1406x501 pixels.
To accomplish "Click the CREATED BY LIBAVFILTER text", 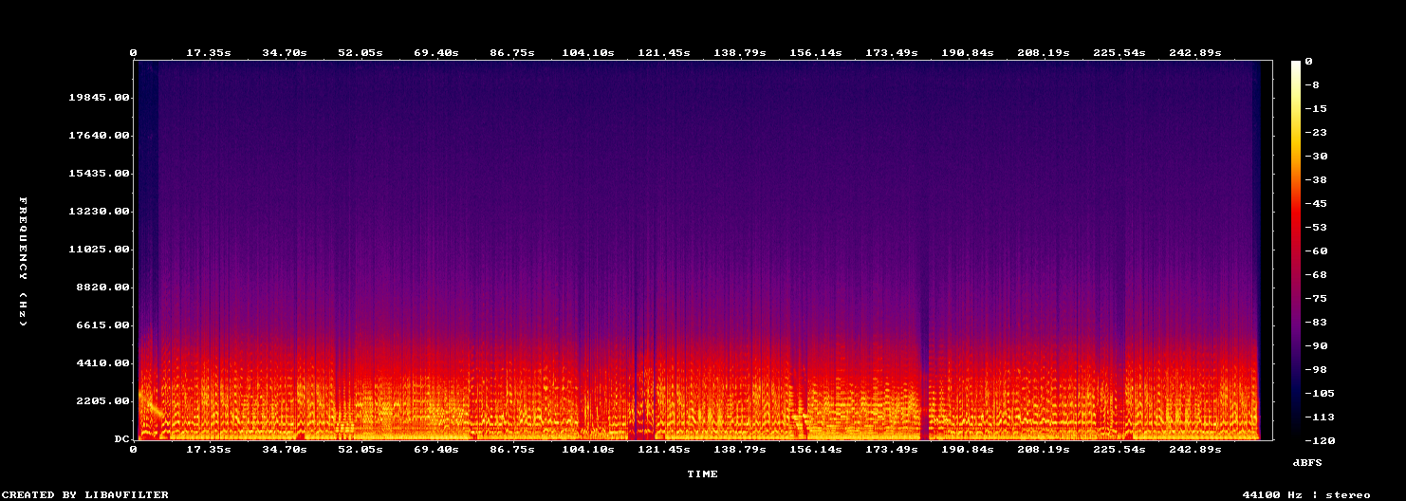I will point(86,494).
